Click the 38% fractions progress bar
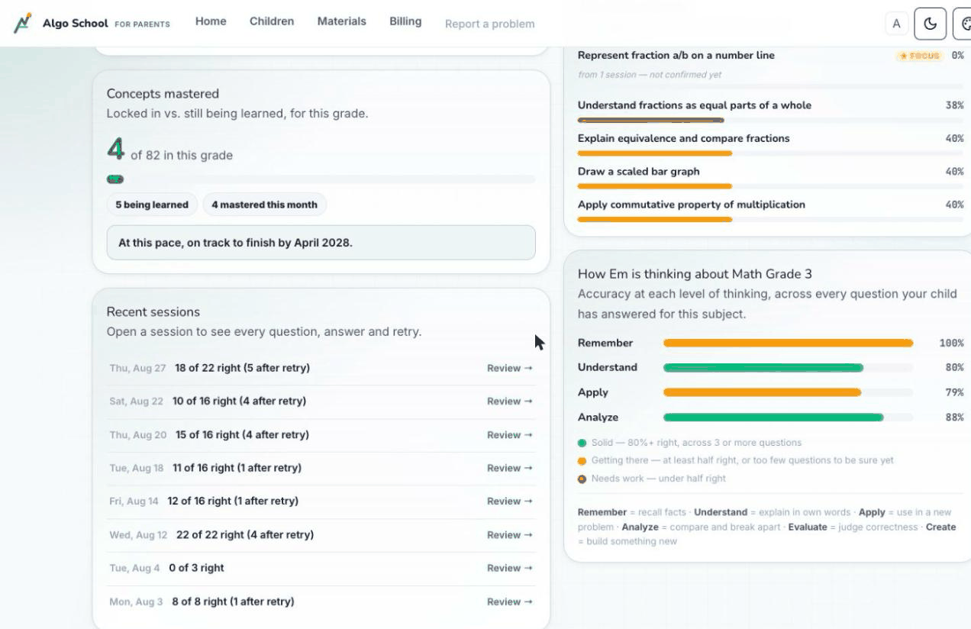This screenshot has width=971, height=629. [770, 121]
